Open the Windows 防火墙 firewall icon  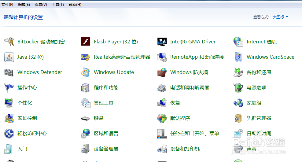pyautogui.click(x=162, y=72)
